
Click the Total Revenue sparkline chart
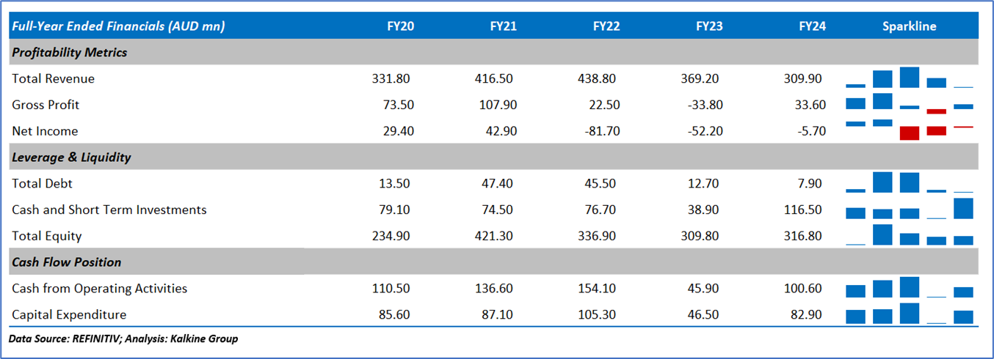909,78
